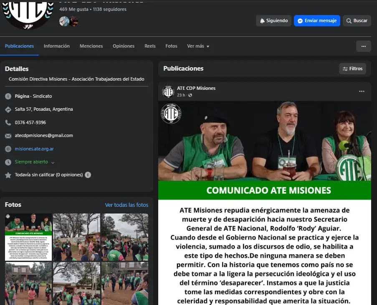Click the location icon beside Salta 57
The width and height of the screenshot is (377, 305).
(8, 109)
